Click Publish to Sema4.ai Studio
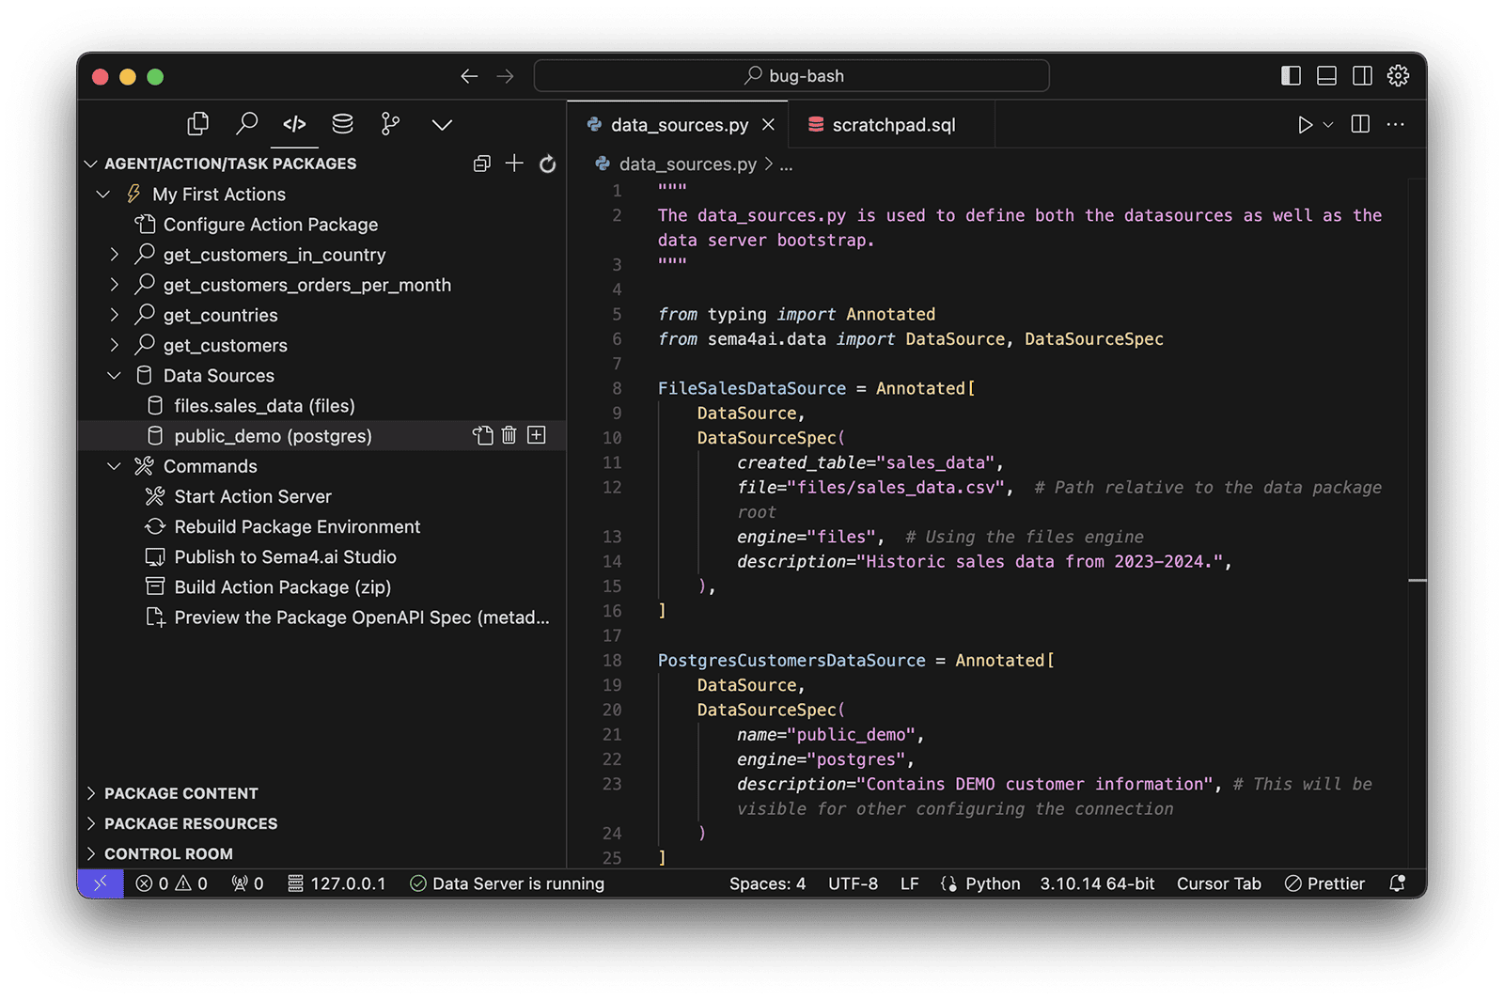The height and width of the screenshot is (1000, 1504). point(285,556)
